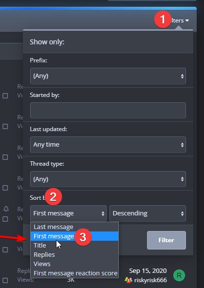Image resolution: width=204 pixels, height=288 pixels.
Task: Click the green R avatar for riskyrisk666
Action: pyautogui.click(x=179, y=275)
